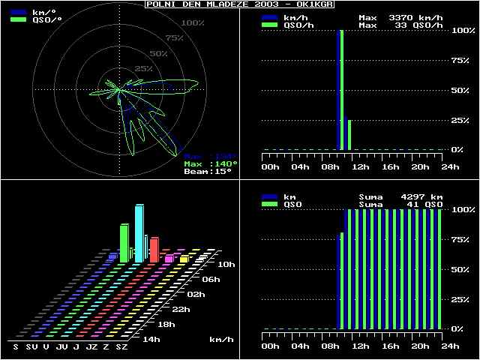Click the Max 3370 km/h value
This screenshot has height=360, width=480.
click(x=400, y=16)
